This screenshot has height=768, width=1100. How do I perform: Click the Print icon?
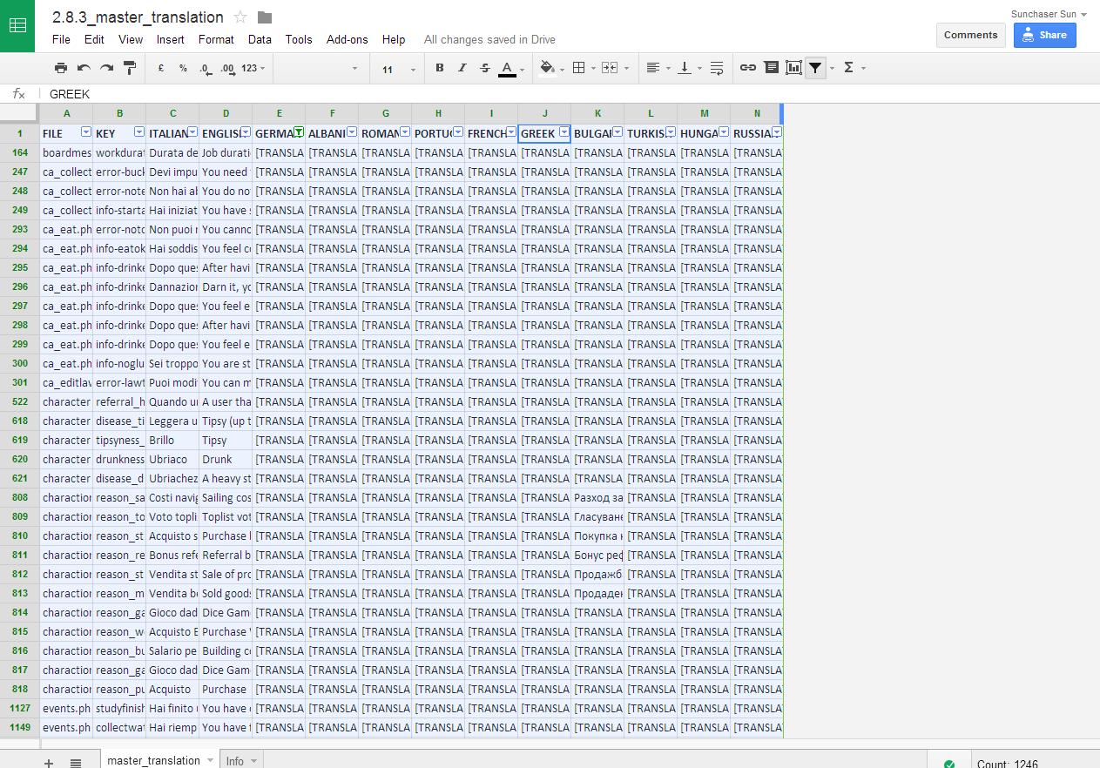(60, 68)
